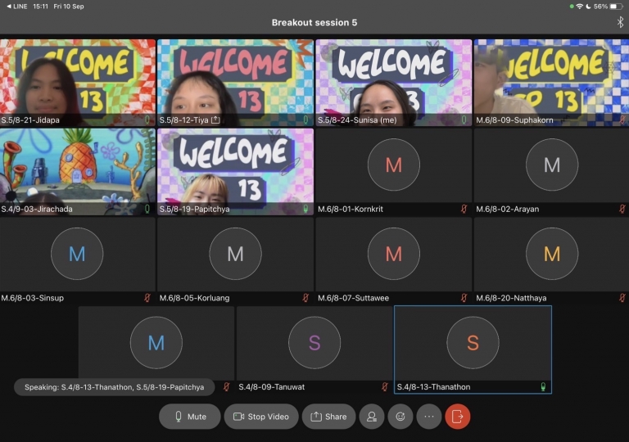Image resolution: width=629 pixels, height=442 pixels.
Task: Tap muted mic icon on Korluang's tile
Action: pyautogui.click(x=305, y=298)
